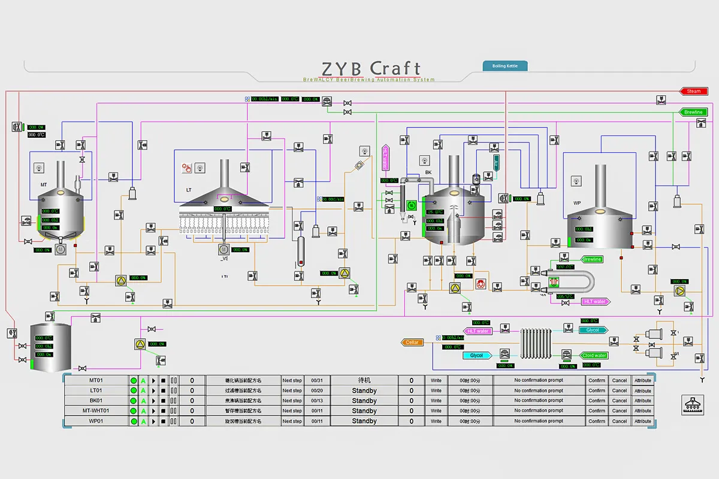Image resolution: width=719 pixels, height=479 pixels.
Task: Open Attribute for WP01
Action: [643, 421]
